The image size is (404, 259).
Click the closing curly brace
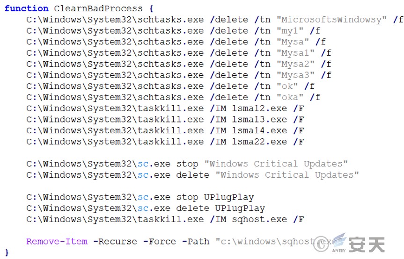pyautogui.click(x=7, y=253)
